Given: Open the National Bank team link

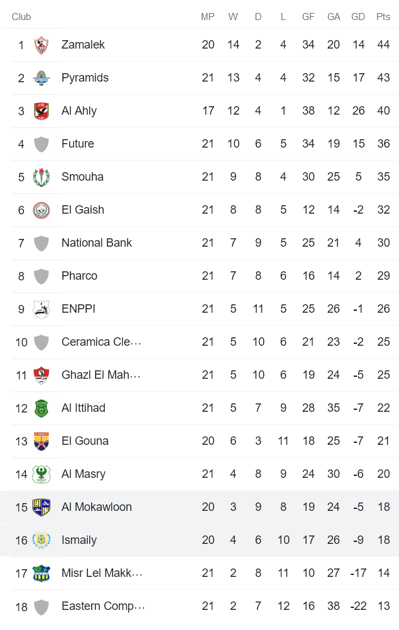Looking at the screenshot, I should pos(96,243).
